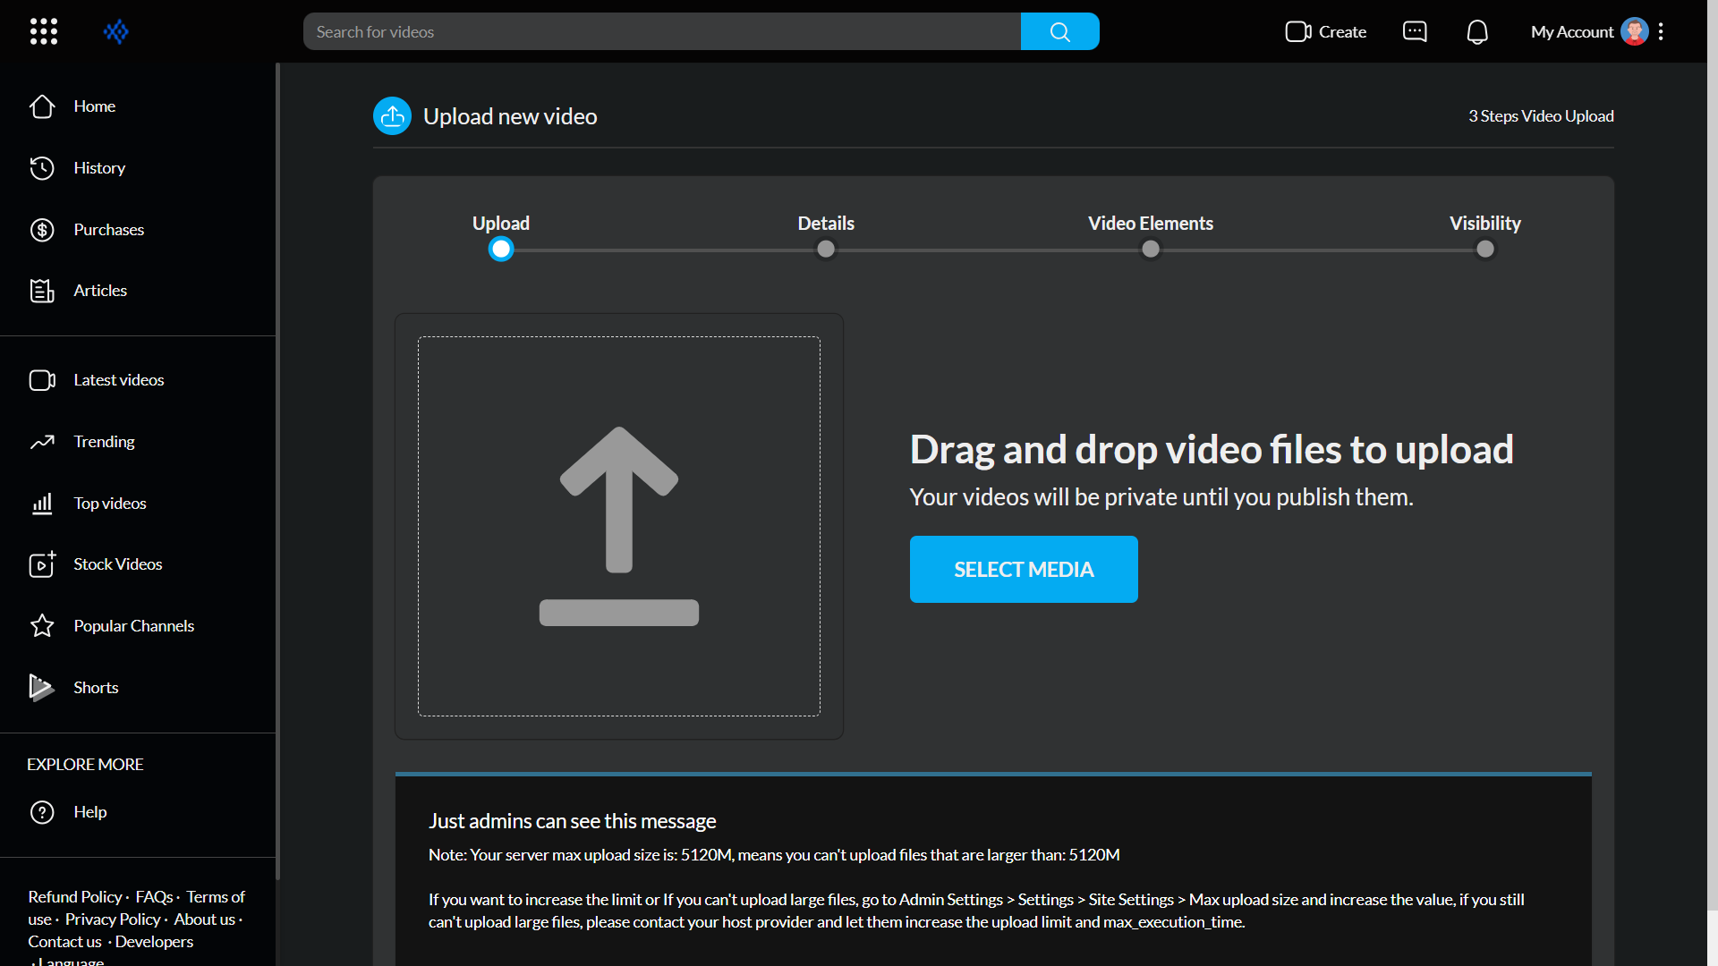Open the Create video menu
The image size is (1718, 966).
pos(1325,32)
